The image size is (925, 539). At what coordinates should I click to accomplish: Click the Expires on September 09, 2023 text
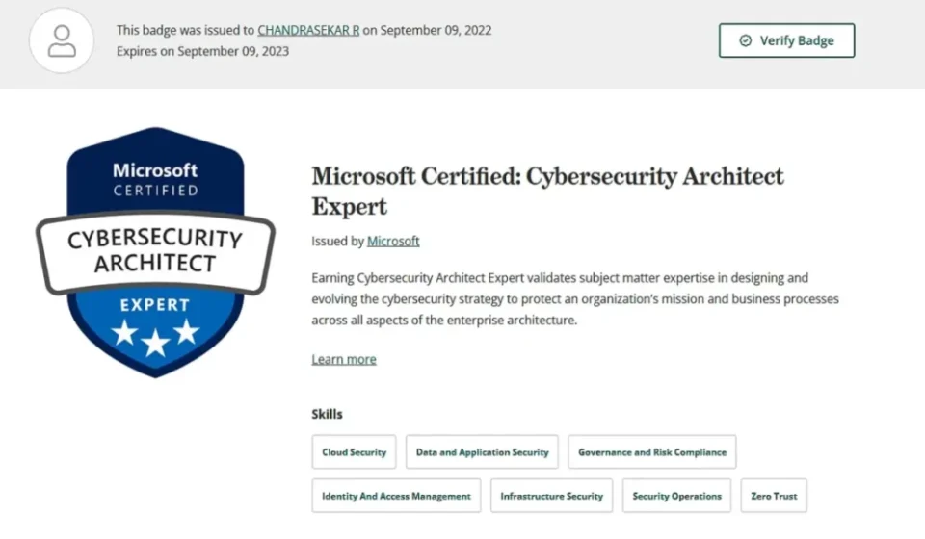[x=202, y=51]
